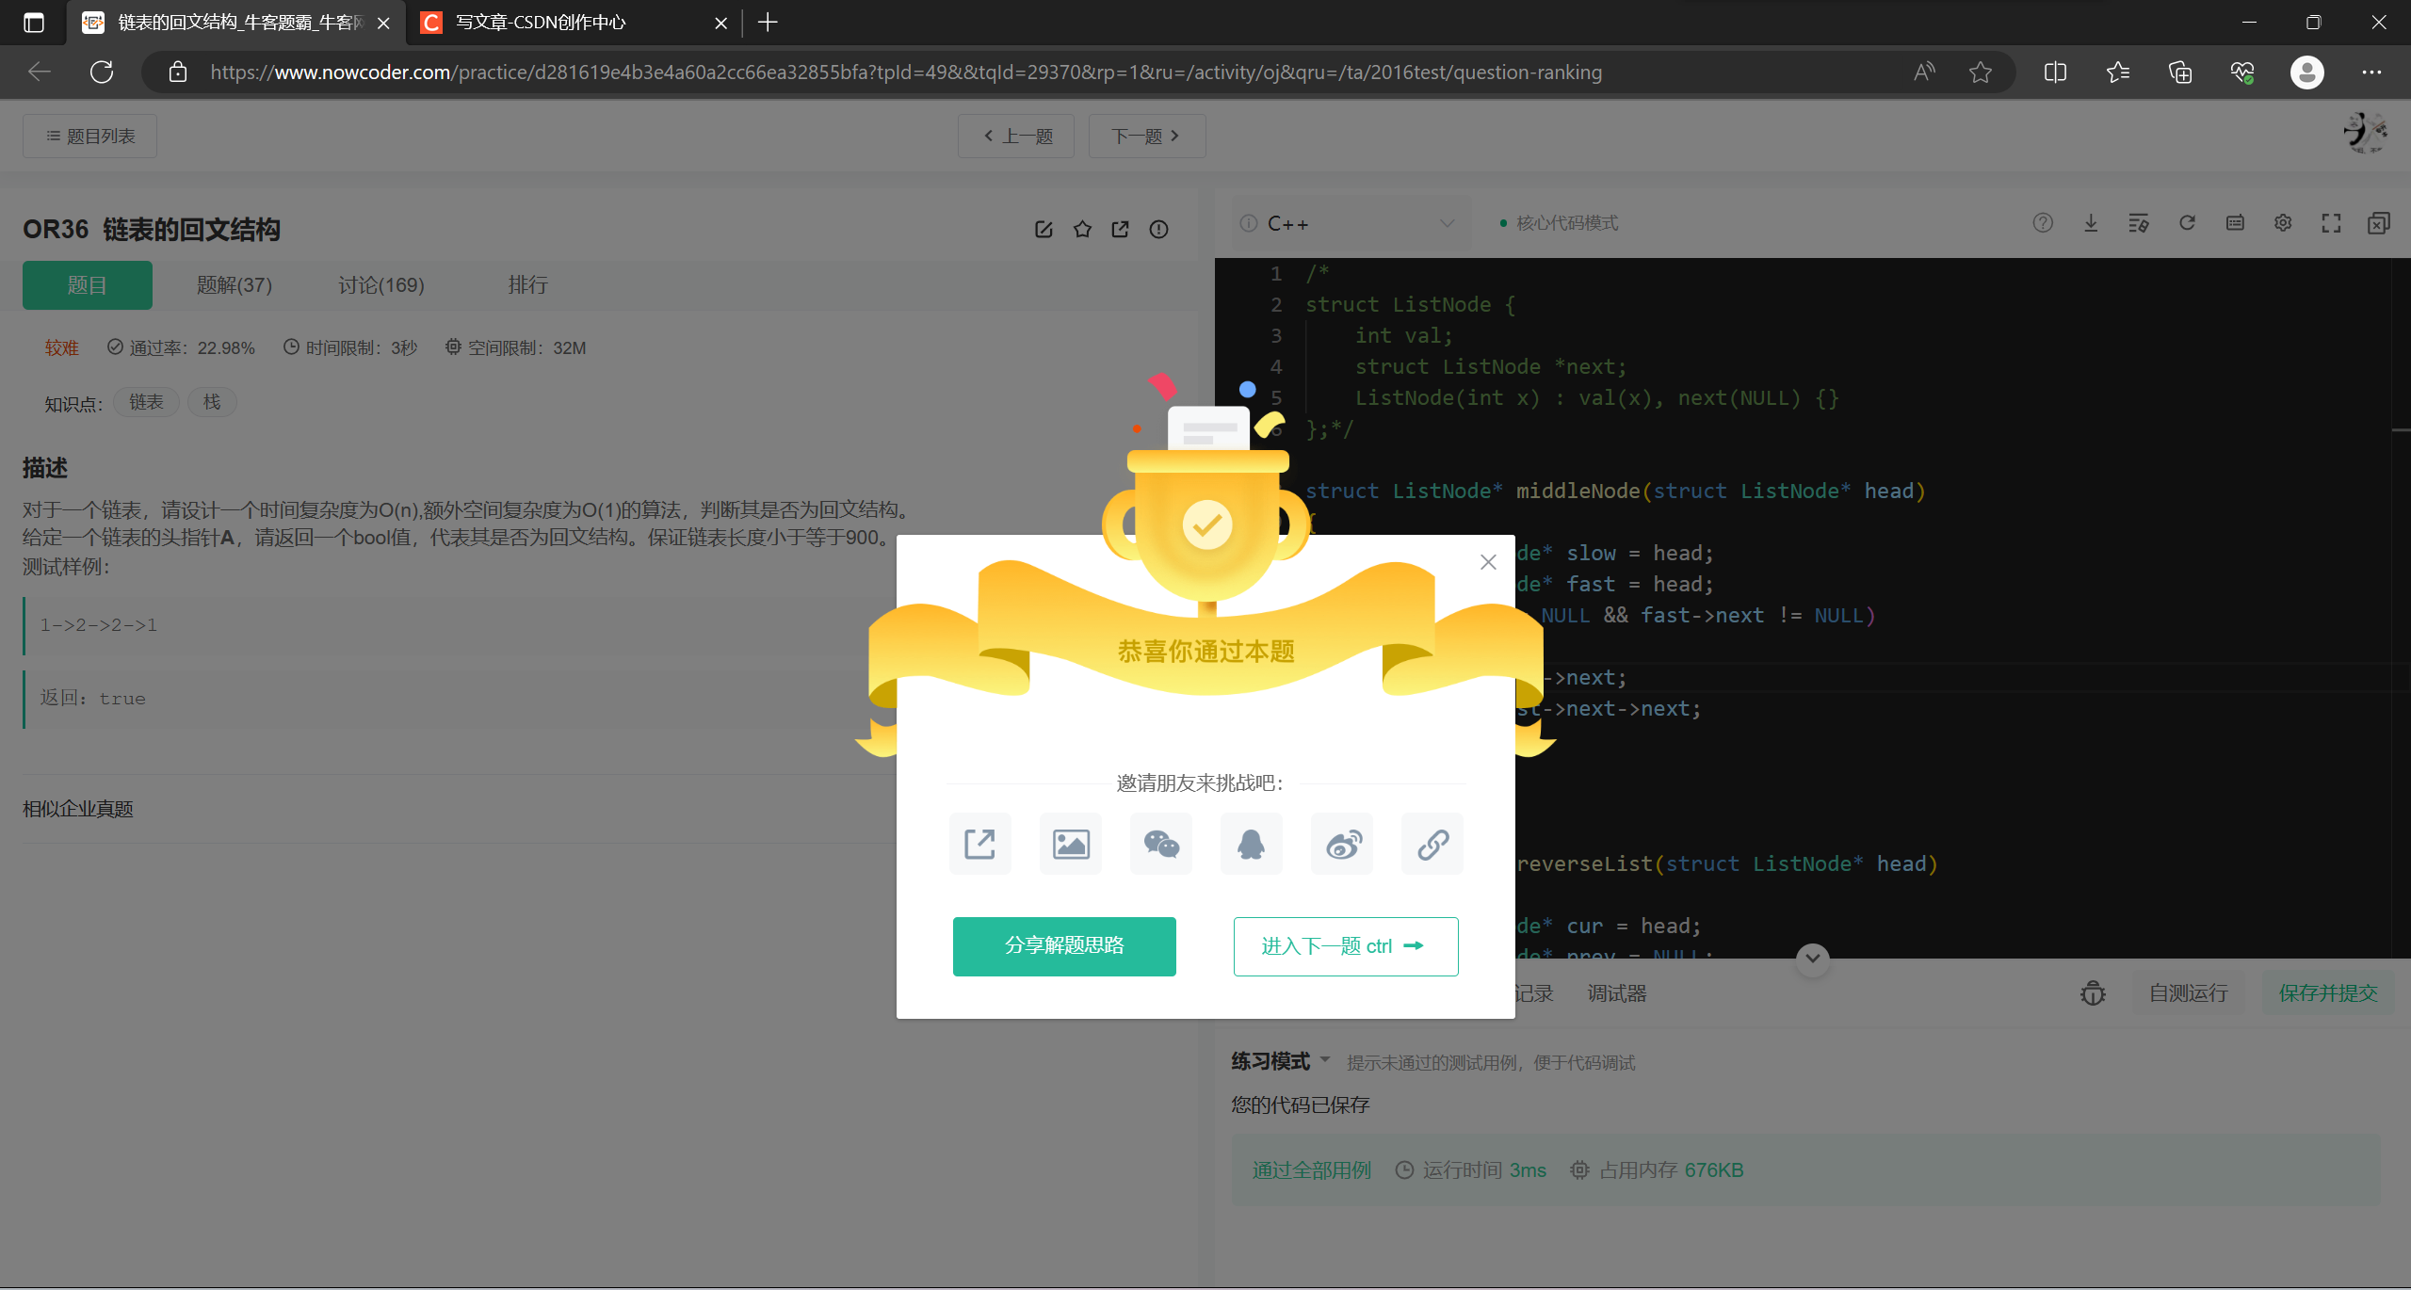This screenshot has width=2411, height=1290.
Task: Click the 栈 knowledge tag
Action: (x=212, y=402)
